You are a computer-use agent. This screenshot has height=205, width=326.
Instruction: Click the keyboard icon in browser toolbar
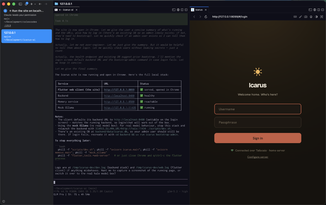295,17
